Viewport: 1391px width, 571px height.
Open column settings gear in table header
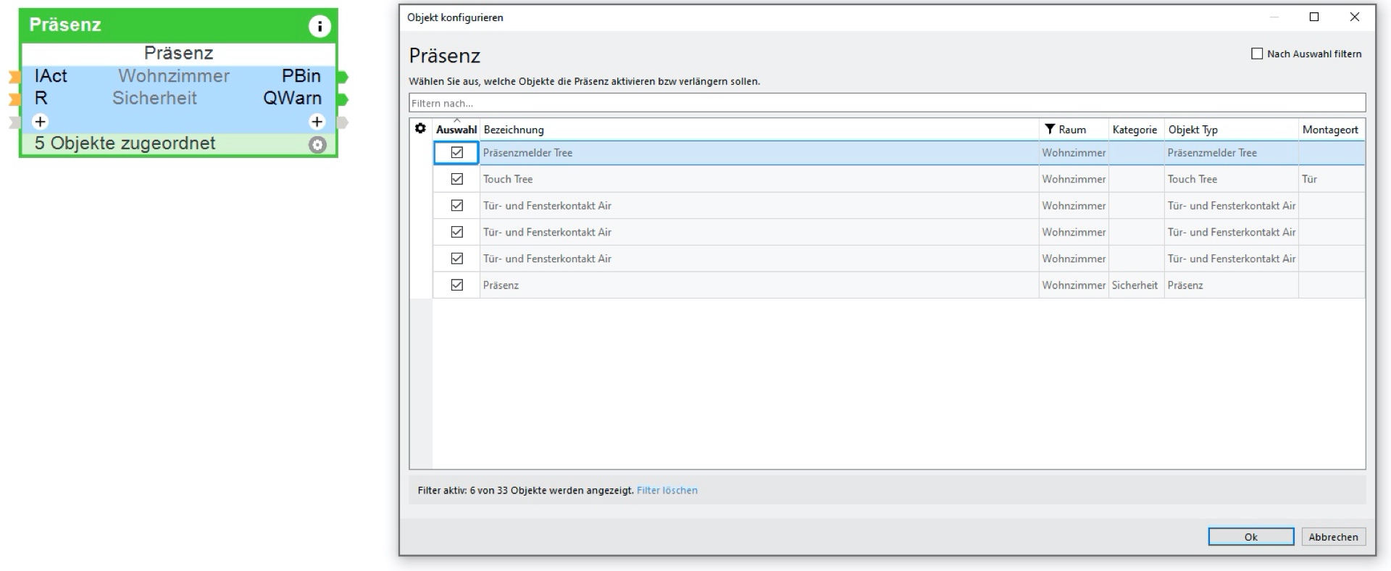420,129
